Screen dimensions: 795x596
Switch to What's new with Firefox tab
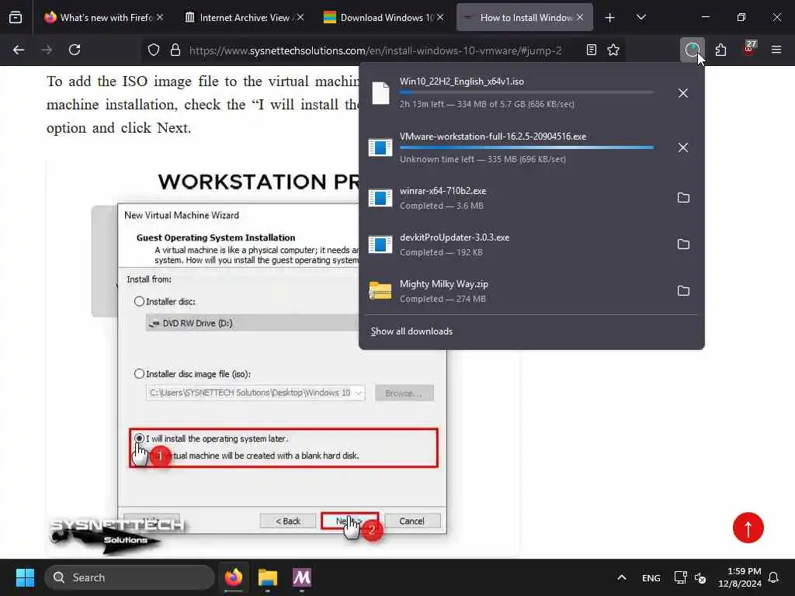click(x=103, y=18)
